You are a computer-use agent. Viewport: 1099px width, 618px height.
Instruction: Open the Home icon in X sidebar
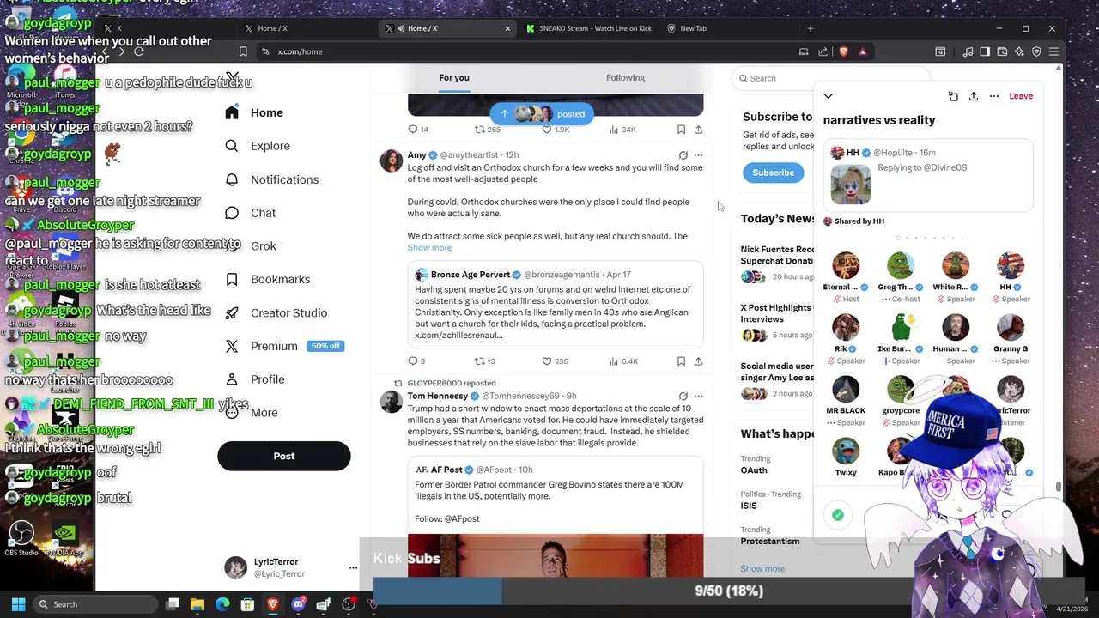coord(232,112)
